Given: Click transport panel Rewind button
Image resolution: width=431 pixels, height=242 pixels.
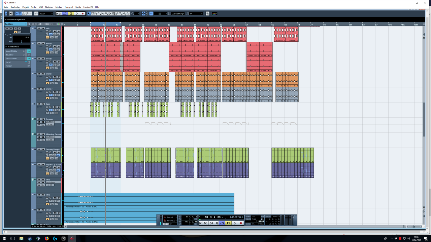Looking at the screenshot, I should tap(205, 223).
